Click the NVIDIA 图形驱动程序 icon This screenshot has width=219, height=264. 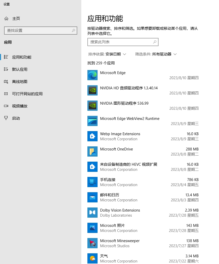[92, 106]
